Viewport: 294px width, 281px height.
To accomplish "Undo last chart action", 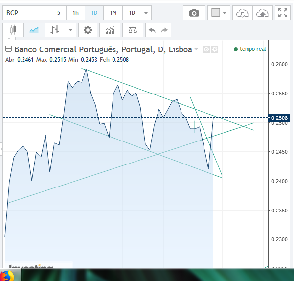I will (152, 30).
